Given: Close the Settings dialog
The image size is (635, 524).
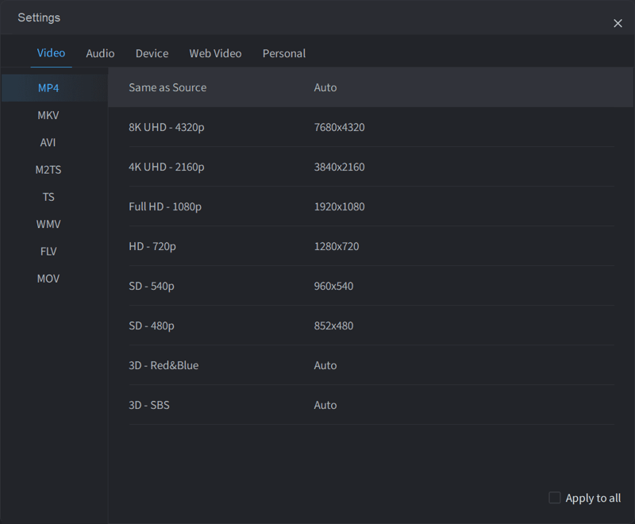Looking at the screenshot, I should (x=618, y=24).
